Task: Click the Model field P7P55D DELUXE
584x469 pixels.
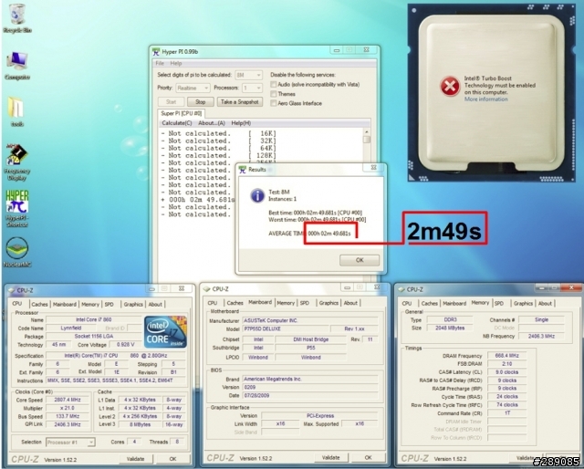Action: [286, 328]
